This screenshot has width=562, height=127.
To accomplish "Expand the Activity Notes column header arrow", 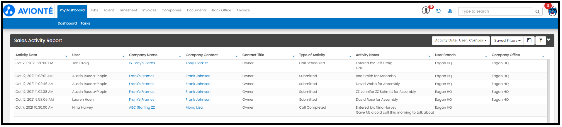I will (x=429, y=56).
